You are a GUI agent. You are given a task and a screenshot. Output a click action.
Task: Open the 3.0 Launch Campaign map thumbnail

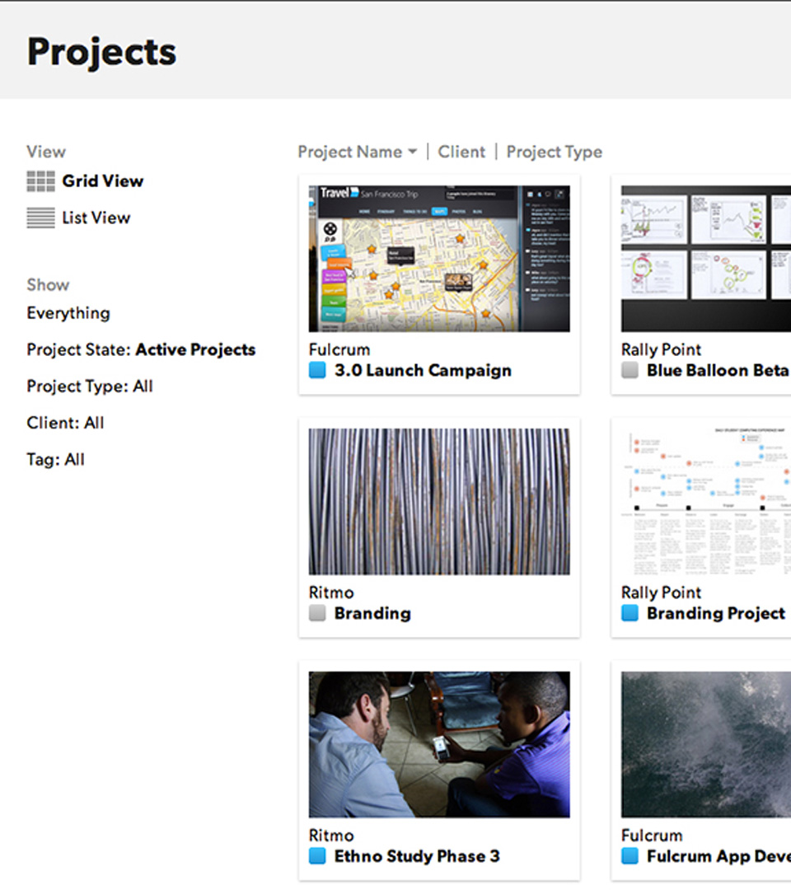click(x=439, y=259)
